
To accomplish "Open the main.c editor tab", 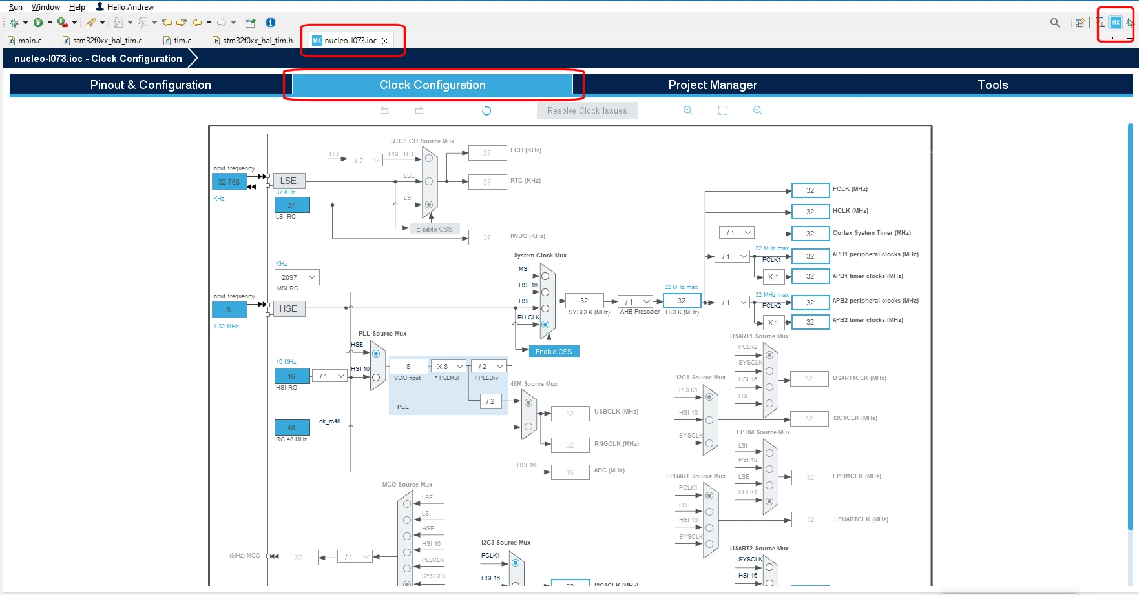I will pos(25,41).
